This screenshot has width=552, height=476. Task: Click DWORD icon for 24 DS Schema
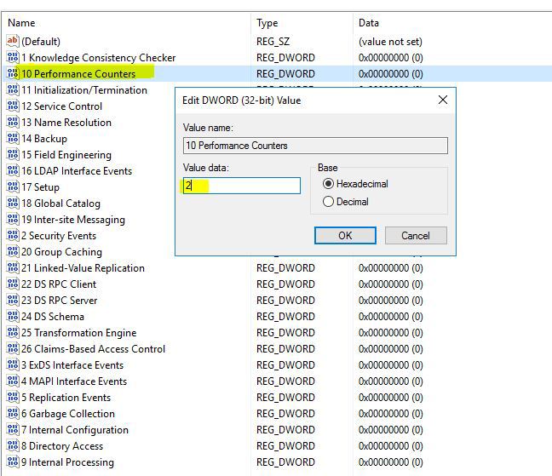tap(12, 316)
